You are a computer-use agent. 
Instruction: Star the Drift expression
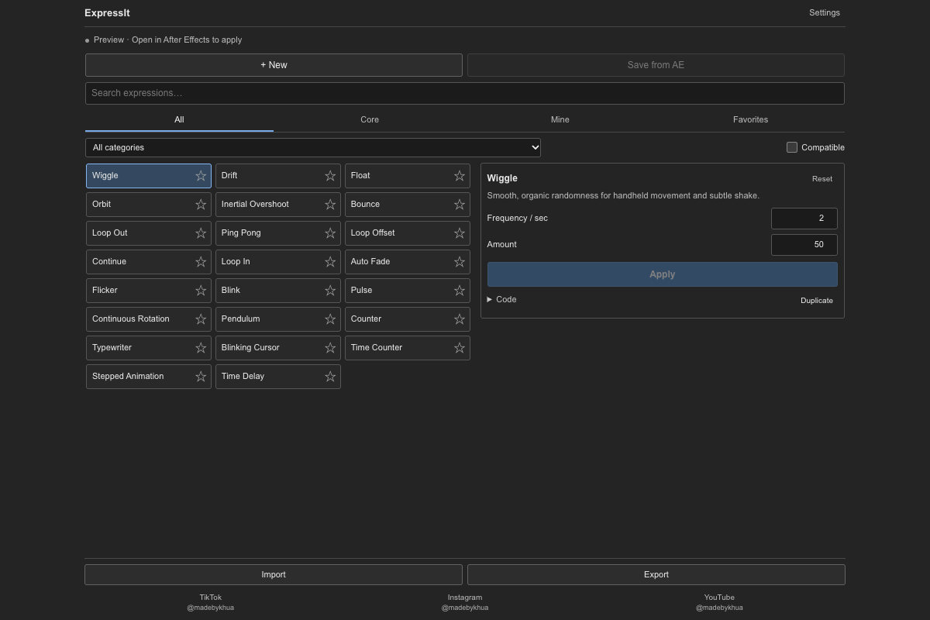click(x=330, y=176)
